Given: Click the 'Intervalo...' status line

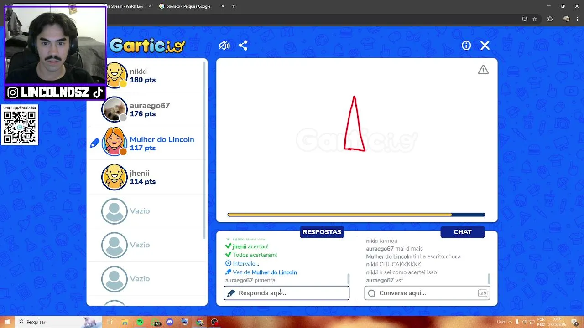Looking at the screenshot, I should [242, 264].
